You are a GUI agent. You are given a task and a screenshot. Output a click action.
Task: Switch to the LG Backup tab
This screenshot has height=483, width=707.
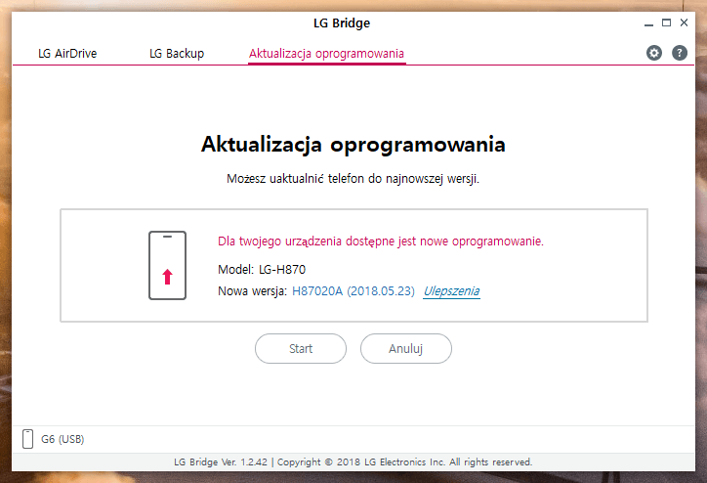tap(177, 53)
